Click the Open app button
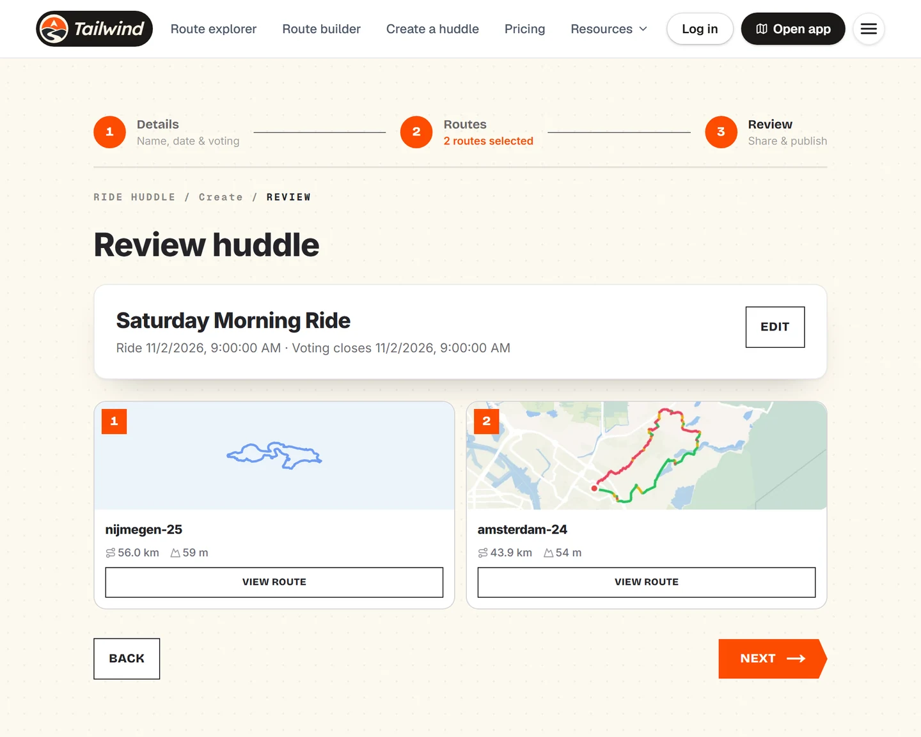This screenshot has width=921, height=737. 793,29
